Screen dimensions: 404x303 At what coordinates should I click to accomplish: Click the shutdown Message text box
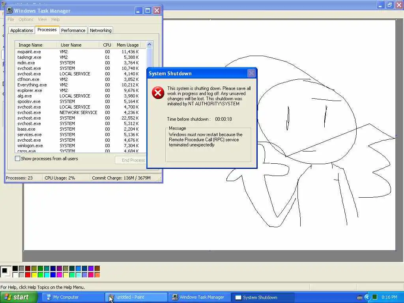click(208, 145)
